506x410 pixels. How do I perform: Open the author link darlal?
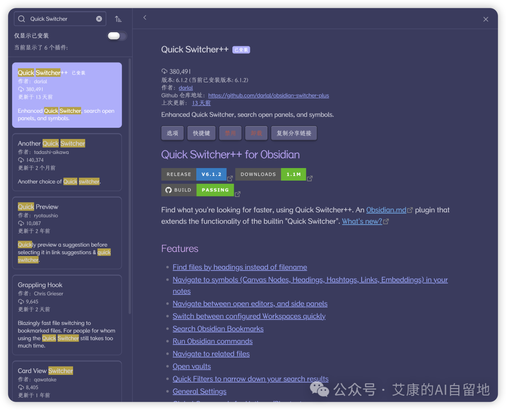pyautogui.click(x=186, y=88)
